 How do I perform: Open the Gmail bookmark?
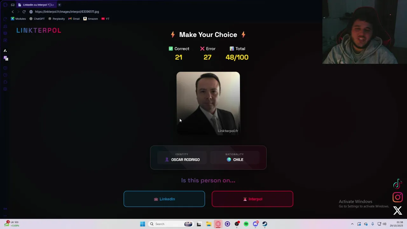pos(74,19)
